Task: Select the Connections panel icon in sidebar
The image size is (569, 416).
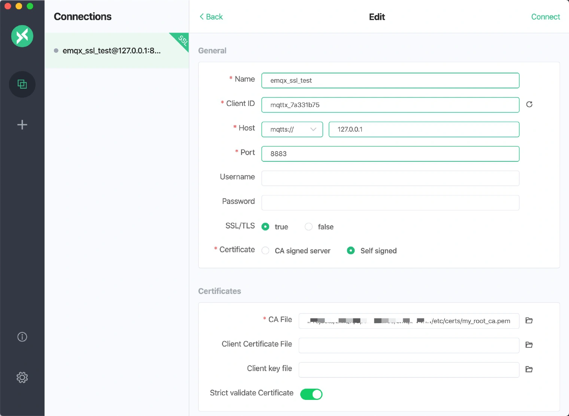Action: [22, 84]
